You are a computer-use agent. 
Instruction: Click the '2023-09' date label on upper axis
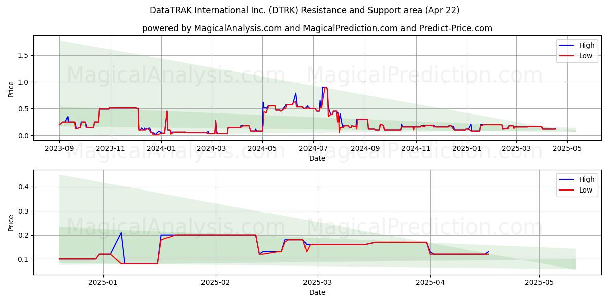click(x=59, y=149)
